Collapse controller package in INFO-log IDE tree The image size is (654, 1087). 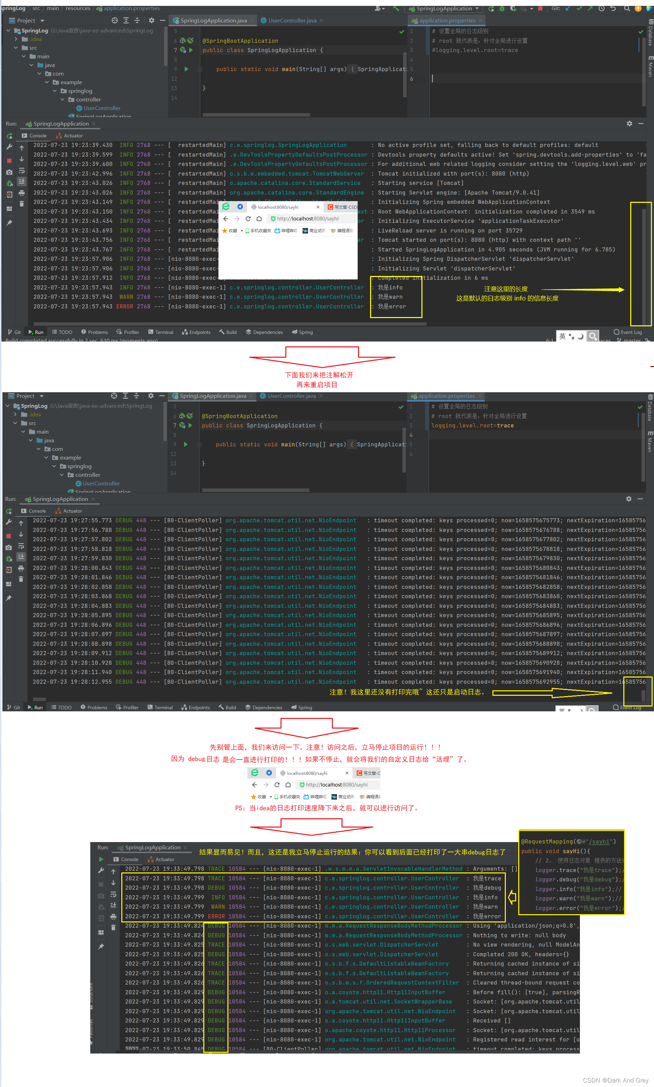pyautogui.click(x=62, y=99)
